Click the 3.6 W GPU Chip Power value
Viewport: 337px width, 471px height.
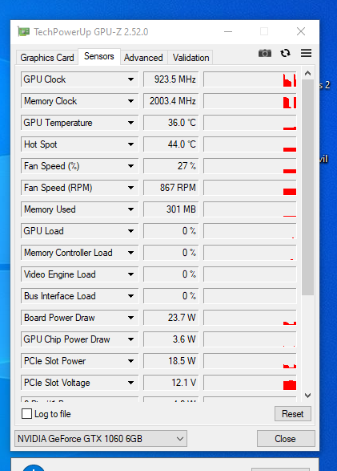point(171,339)
